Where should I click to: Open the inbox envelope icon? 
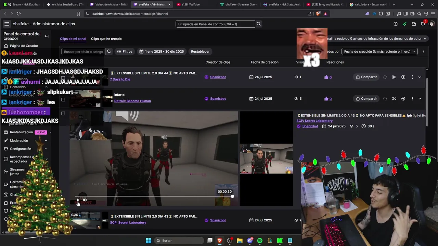[x=414, y=24]
